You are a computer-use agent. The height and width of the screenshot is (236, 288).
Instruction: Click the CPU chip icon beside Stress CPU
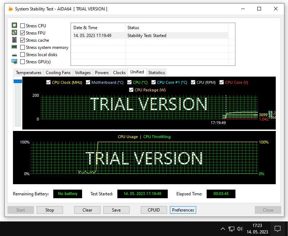pos(14,25)
